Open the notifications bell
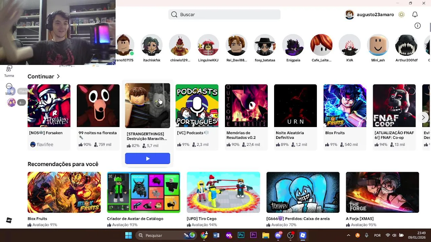The image size is (431, 242). tap(415, 14)
